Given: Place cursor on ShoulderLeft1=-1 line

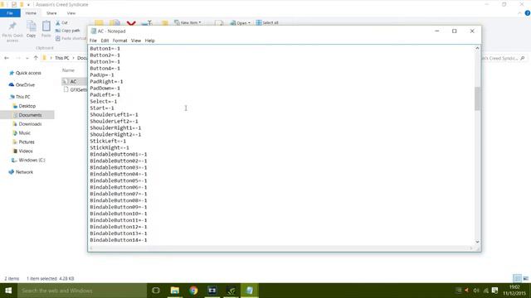Looking at the screenshot, I should coord(114,114).
